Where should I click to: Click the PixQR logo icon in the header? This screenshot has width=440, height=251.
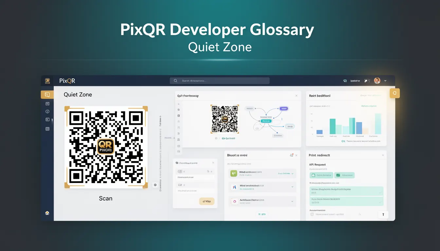pos(47,80)
